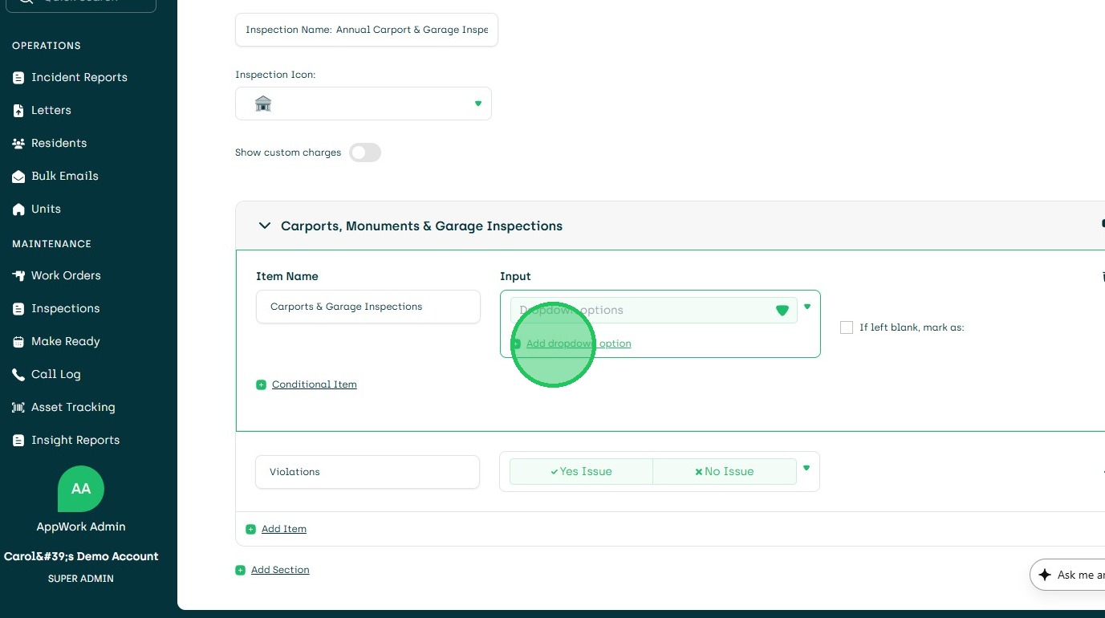Check the 'If left blank, mark as' checkbox
Screen dimensions: 1105x618
847,327
